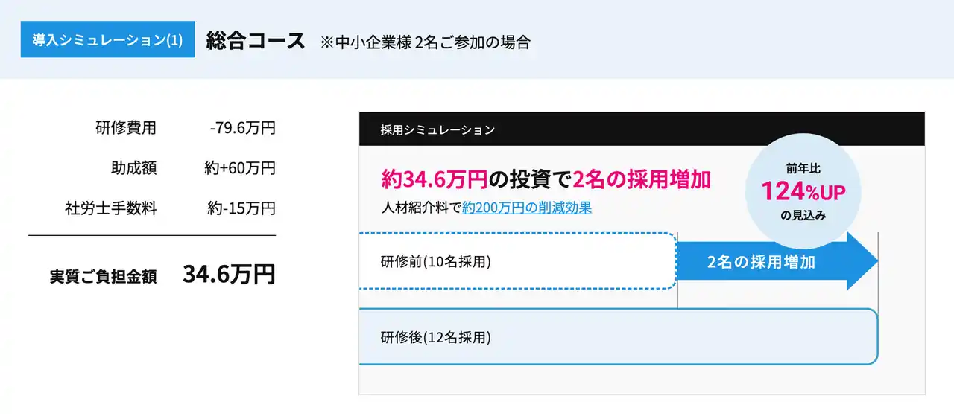Click the 助成額 label
Image resolution: width=954 pixels, height=419 pixels.
click(x=133, y=168)
